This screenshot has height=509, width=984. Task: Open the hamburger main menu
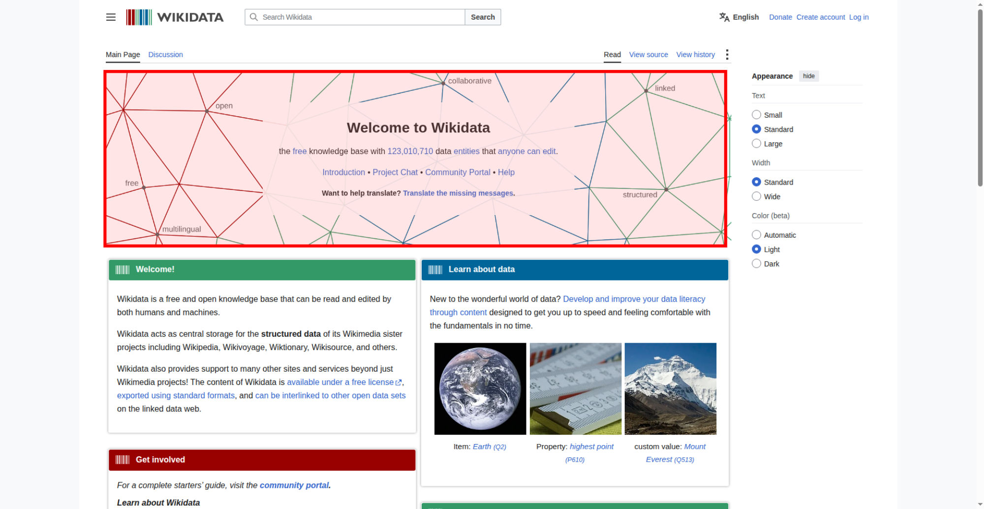pos(111,17)
